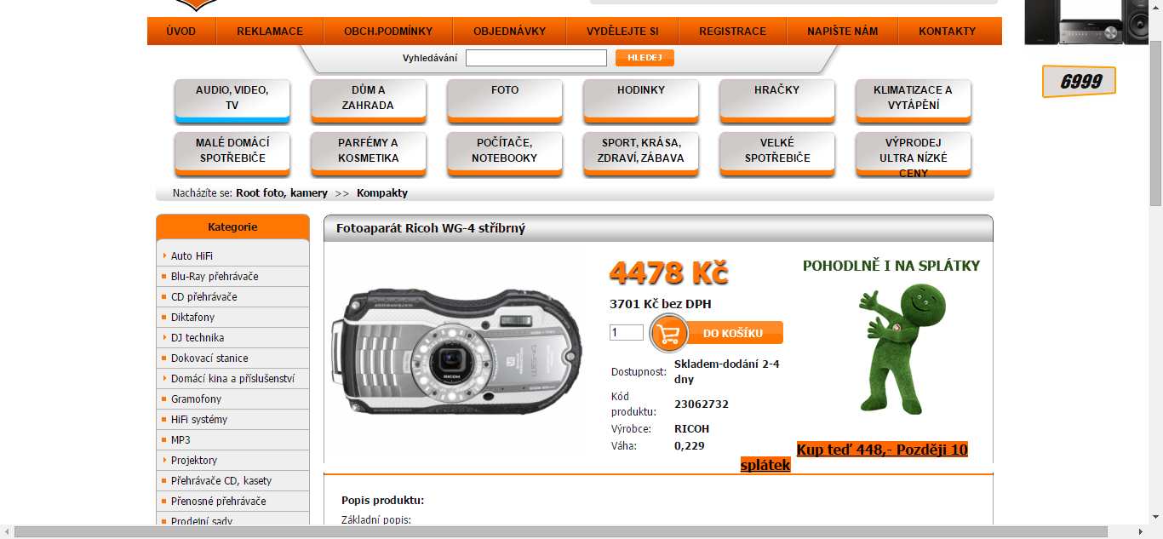
Task: Click the green mascot figure image
Action: [904, 348]
